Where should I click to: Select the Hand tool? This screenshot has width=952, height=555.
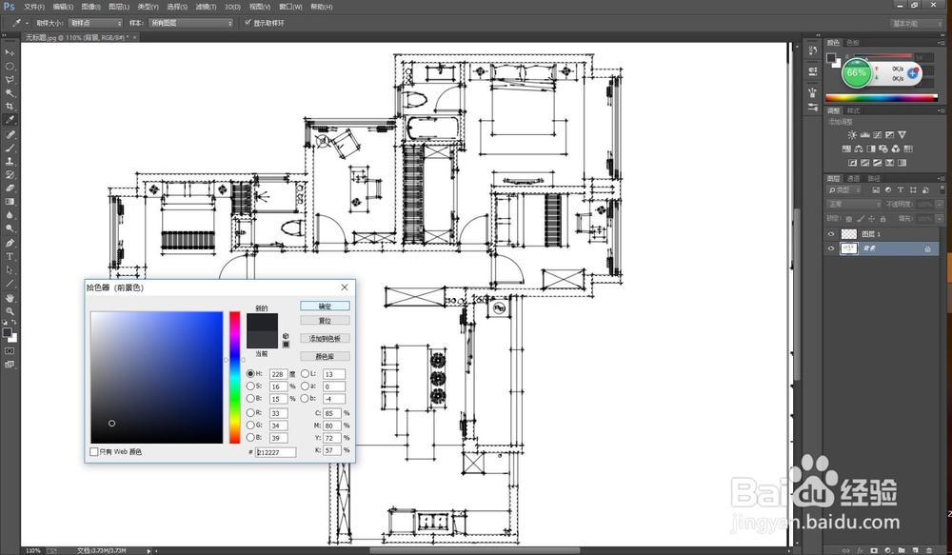point(10,298)
